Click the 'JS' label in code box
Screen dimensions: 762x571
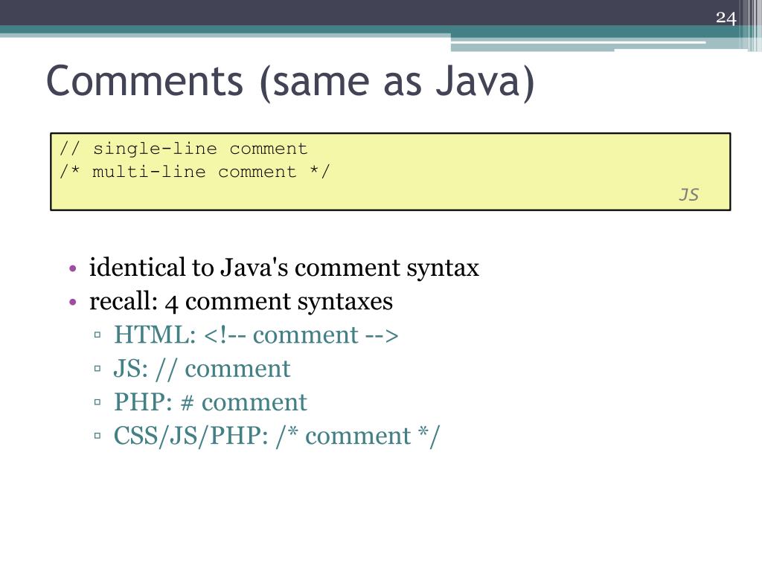click(x=688, y=195)
